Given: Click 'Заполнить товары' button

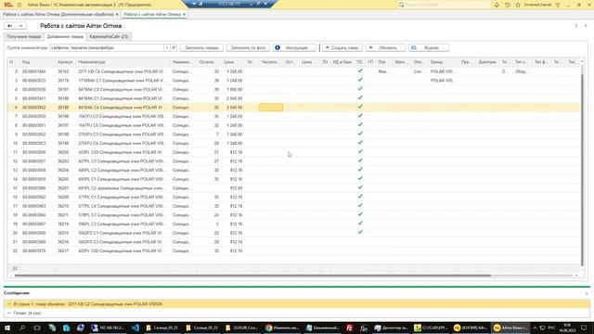Looking at the screenshot, I should click(x=202, y=47).
